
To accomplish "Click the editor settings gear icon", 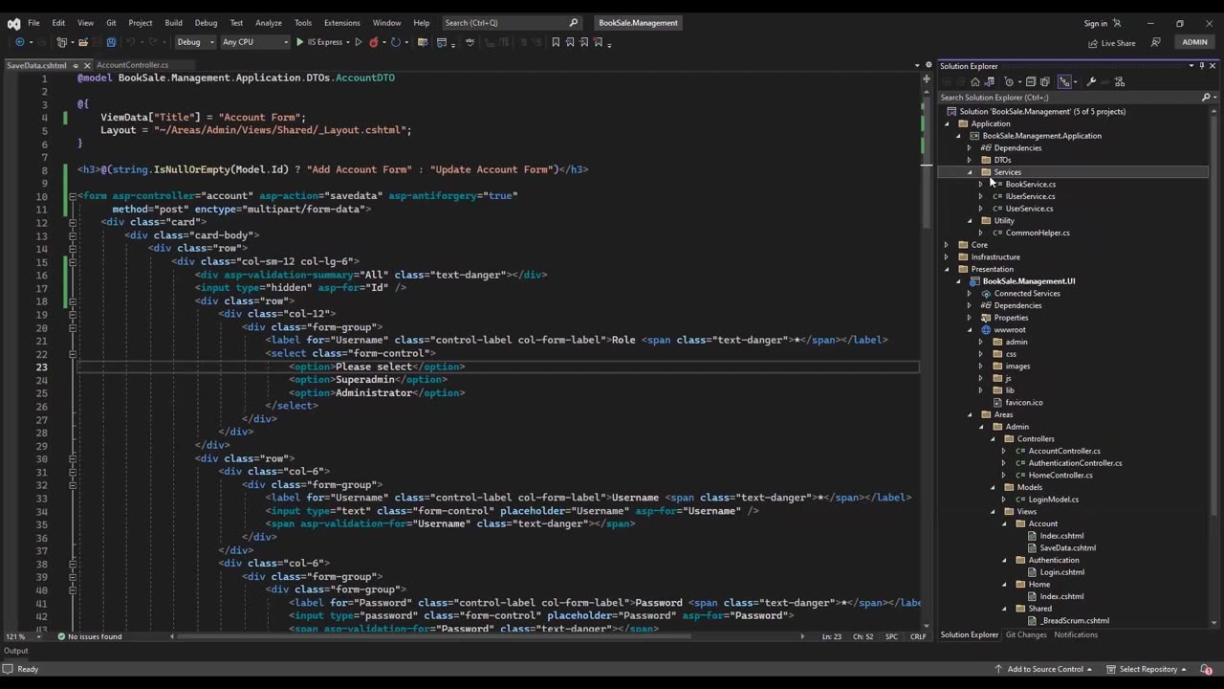I will tap(927, 65).
